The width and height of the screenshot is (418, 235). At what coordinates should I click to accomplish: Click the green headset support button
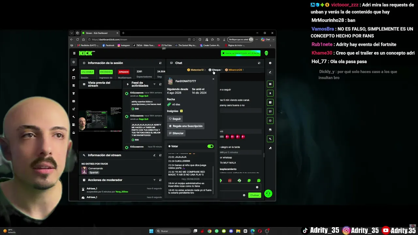[x=268, y=194]
